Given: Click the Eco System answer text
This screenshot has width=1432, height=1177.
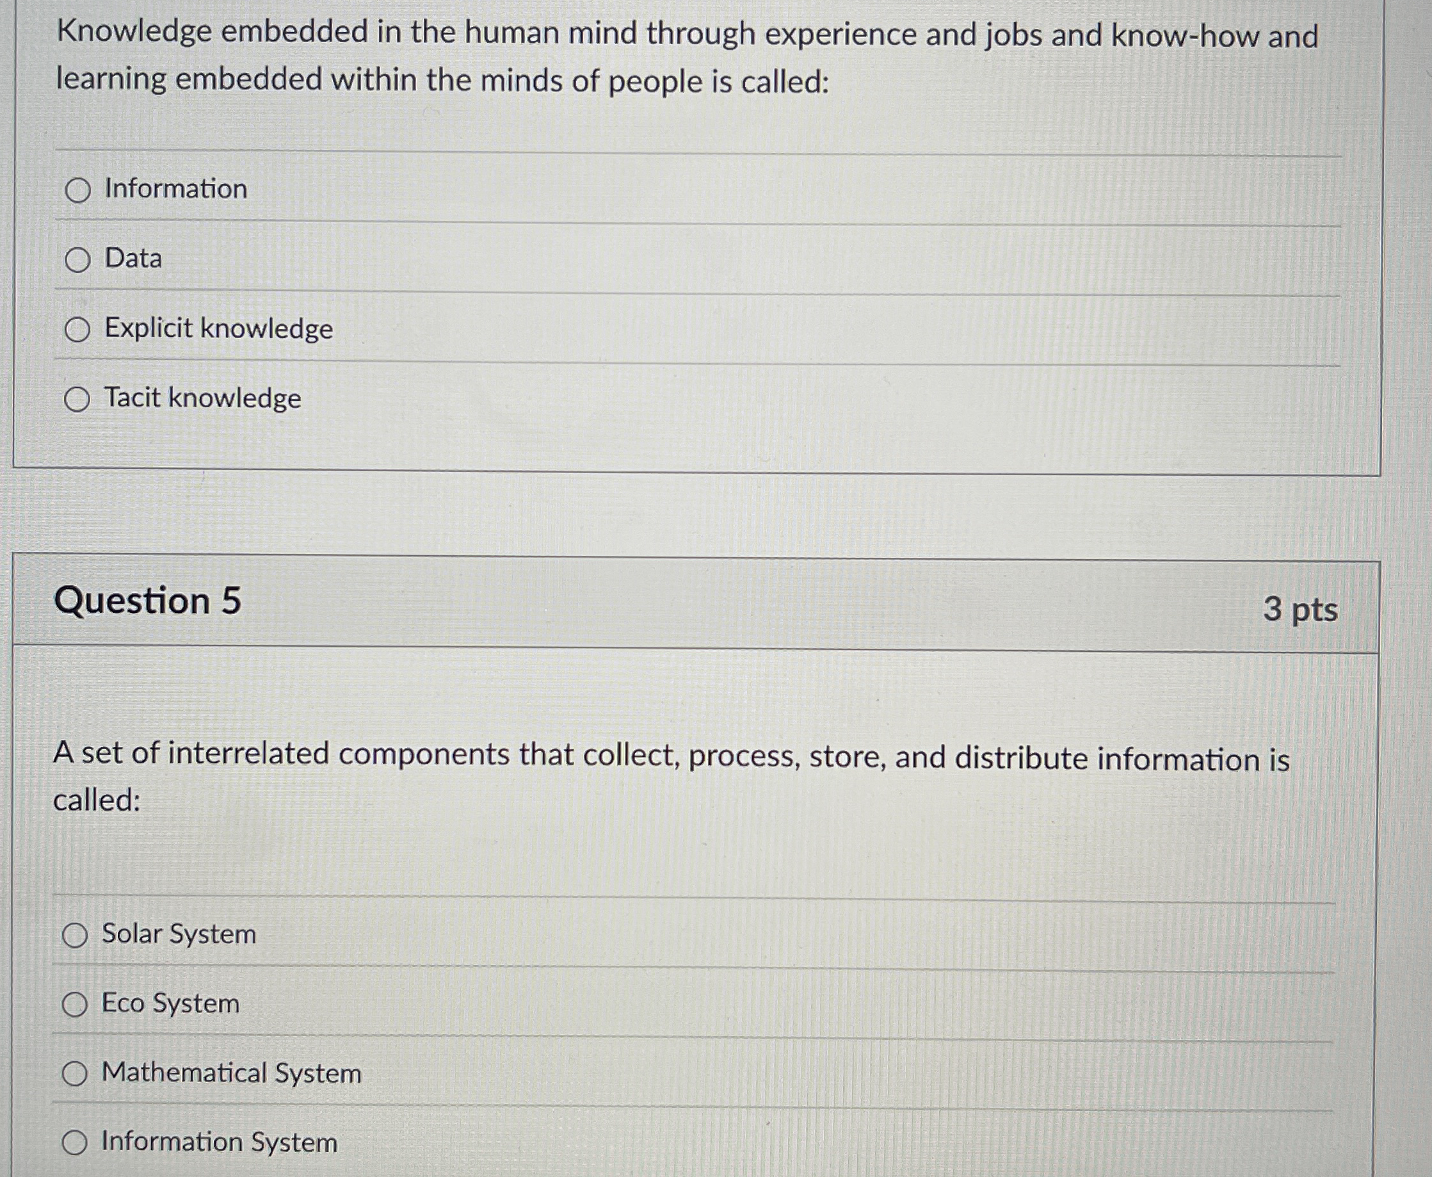Looking at the screenshot, I should pos(170,1005).
